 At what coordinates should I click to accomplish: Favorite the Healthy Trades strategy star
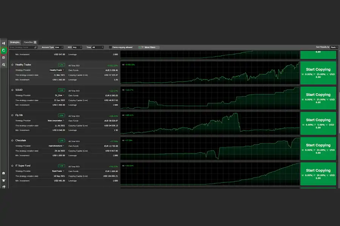click(12, 65)
